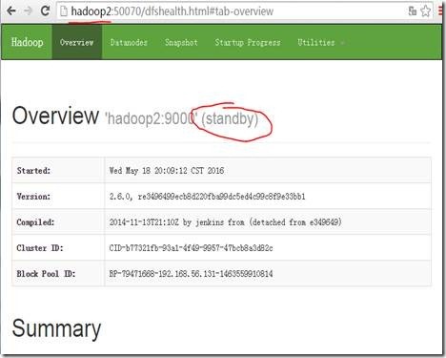Image resolution: width=446 pixels, height=358 pixels.
Task: Select the CID-b77321fb cluster ID value
Action: [x=191, y=248]
